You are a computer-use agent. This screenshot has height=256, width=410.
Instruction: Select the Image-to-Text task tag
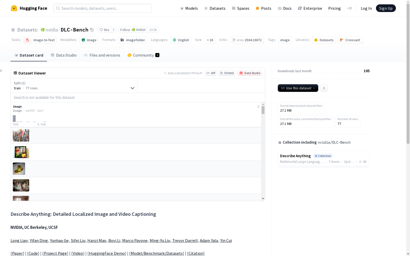point(40,40)
